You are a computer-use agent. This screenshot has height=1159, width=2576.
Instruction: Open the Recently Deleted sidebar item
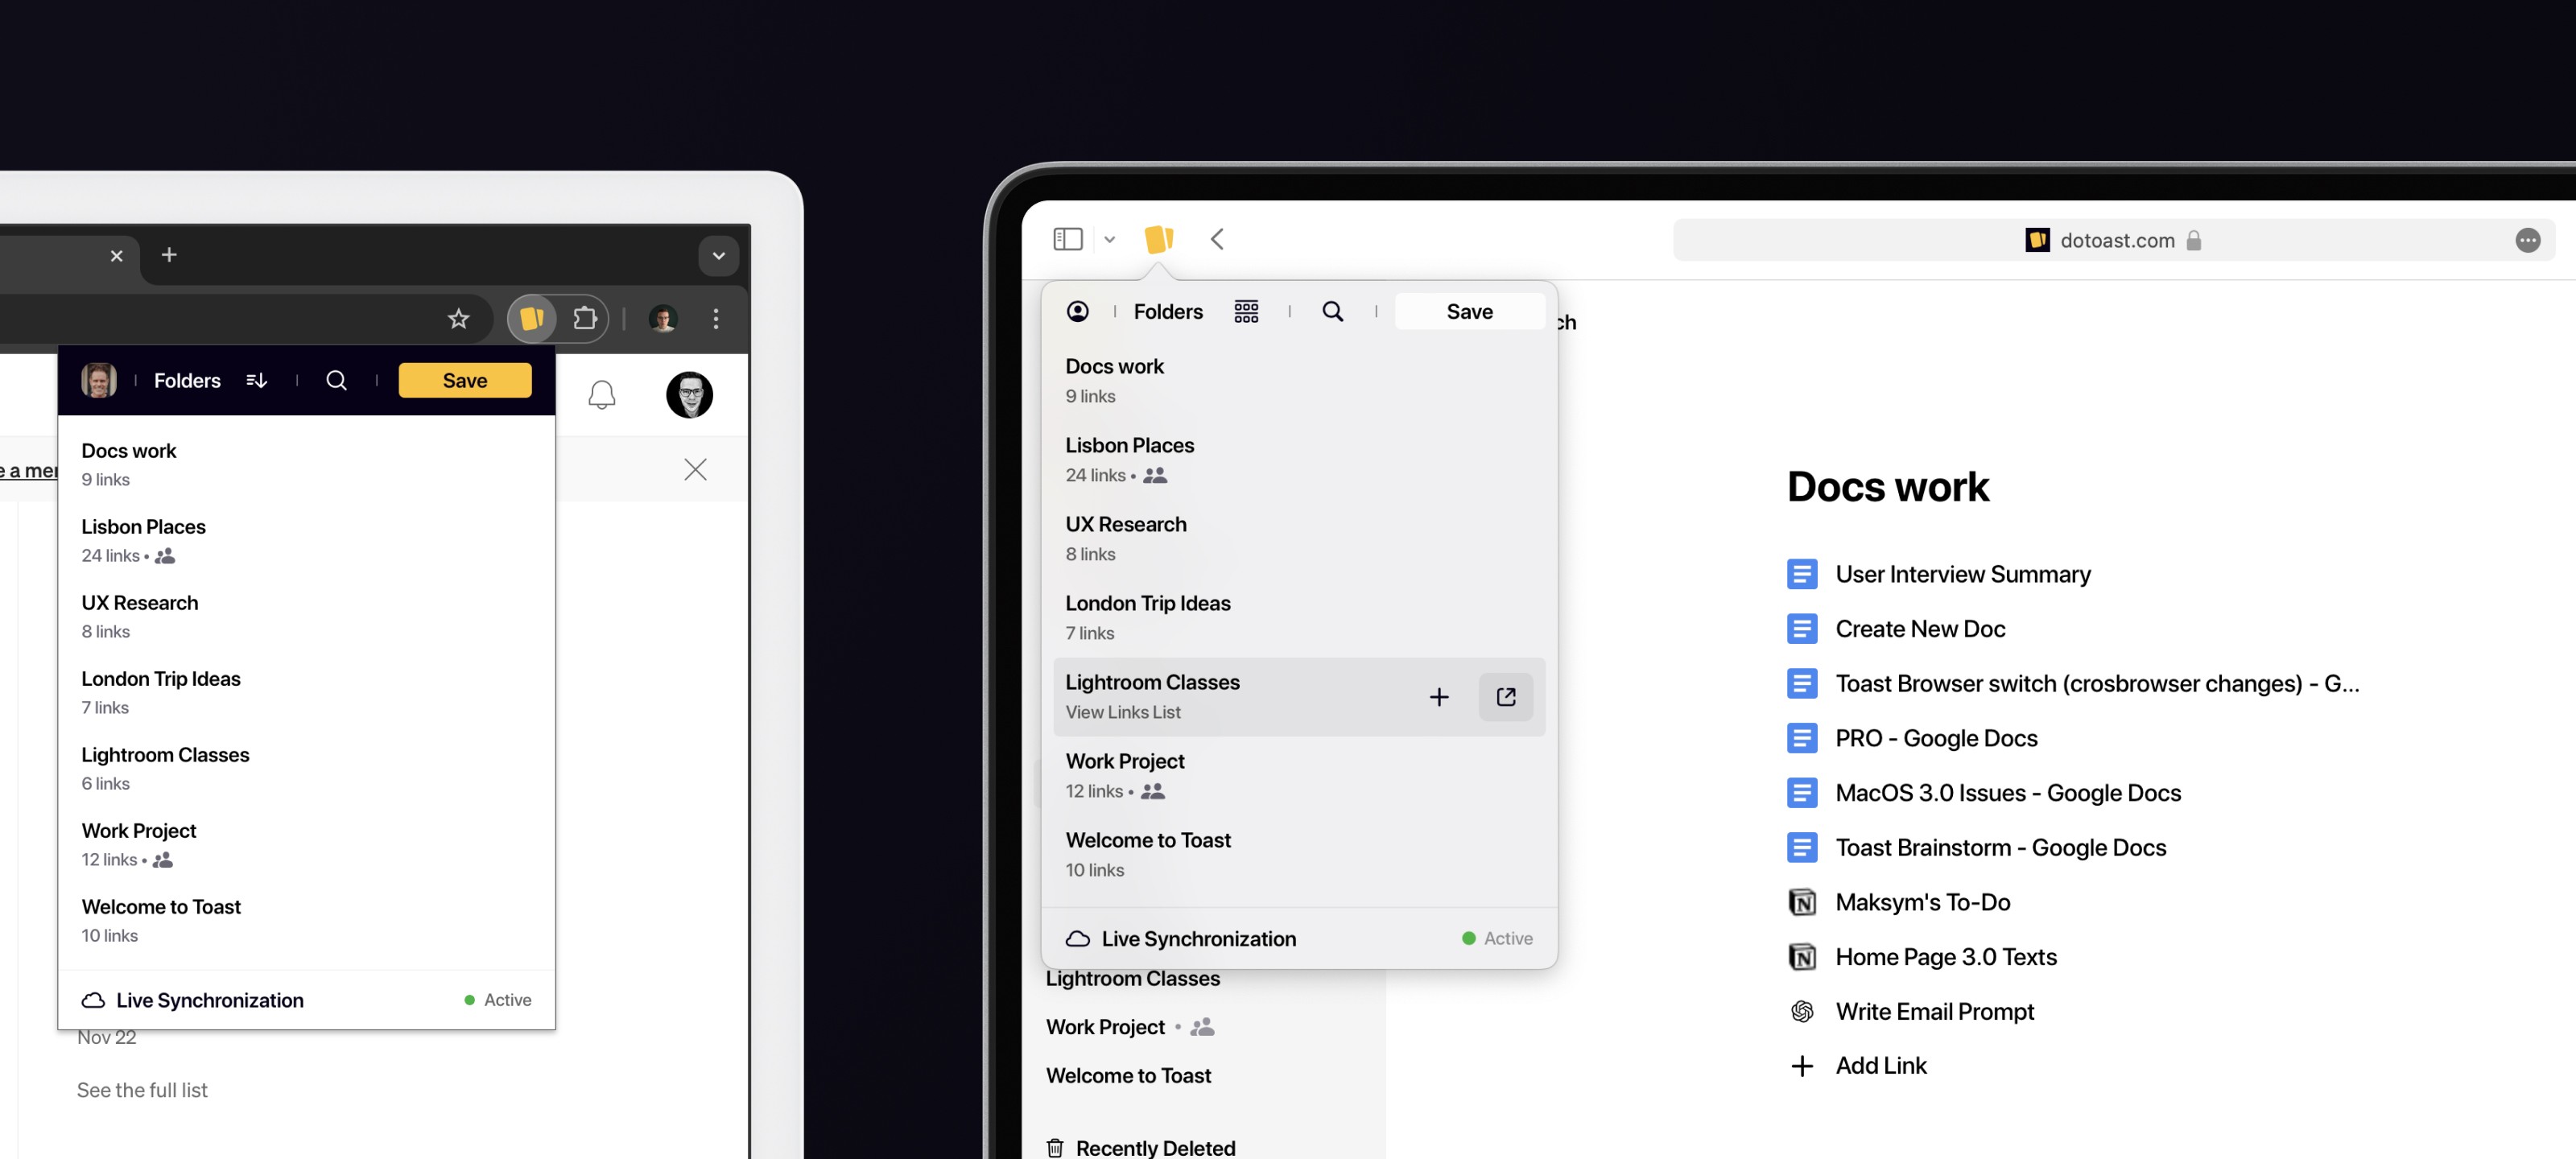[1154, 1147]
